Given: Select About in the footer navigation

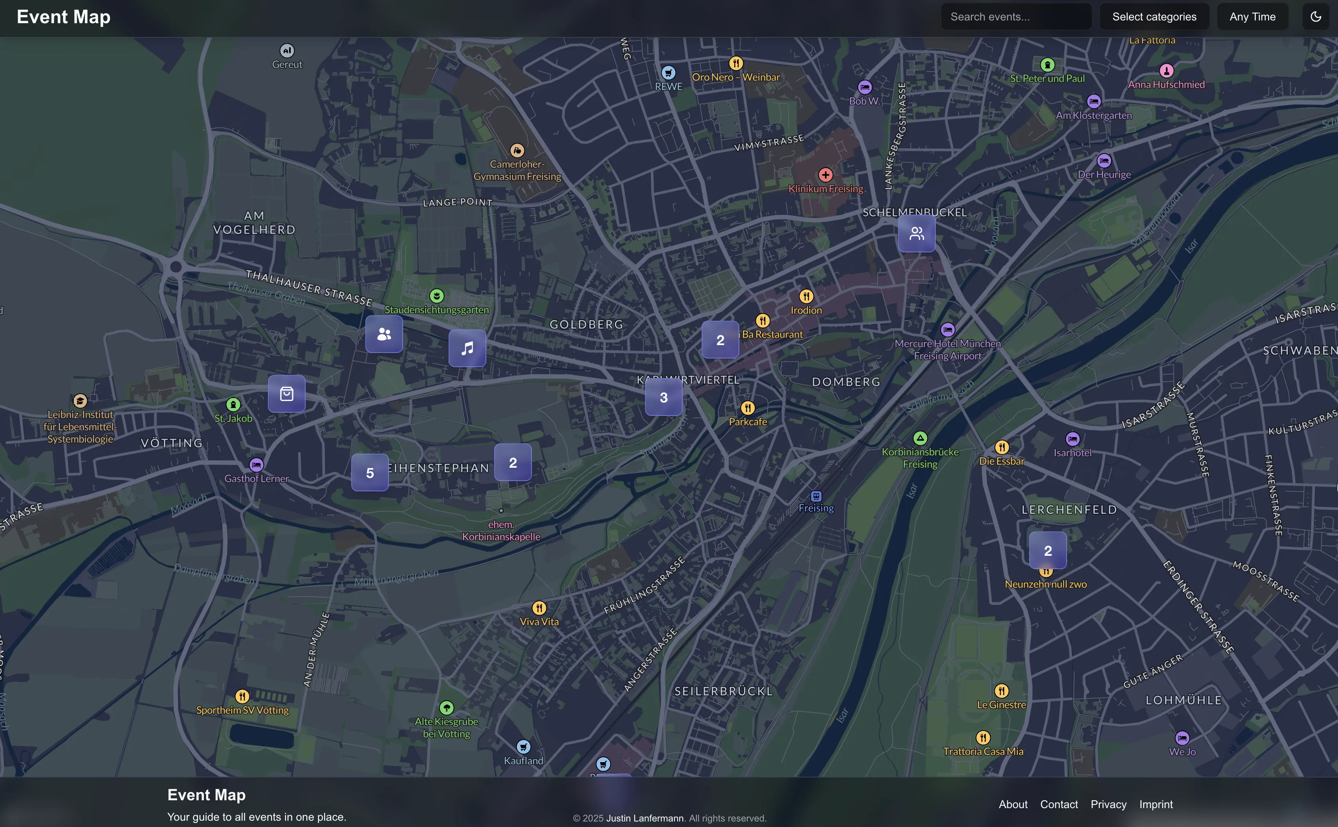Looking at the screenshot, I should click(x=1013, y=804).
